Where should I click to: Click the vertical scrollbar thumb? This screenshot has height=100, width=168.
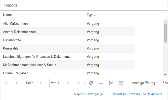click(165, 32)
